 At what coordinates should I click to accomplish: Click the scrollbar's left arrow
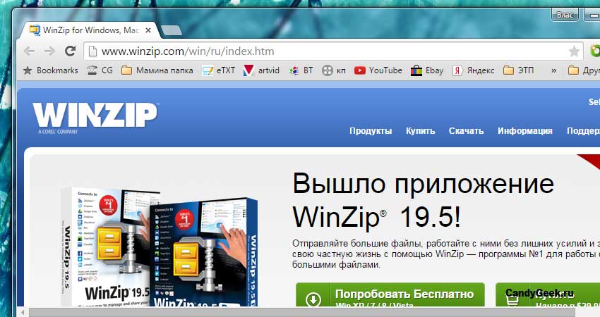coord(23,312)
